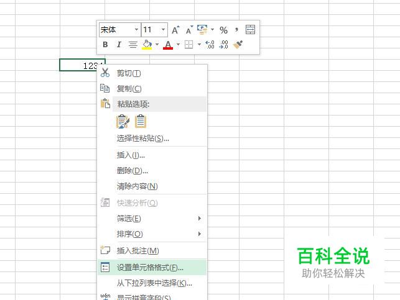Click the scissors cut icon
400x300 pixels.
(x=105, y=73)
